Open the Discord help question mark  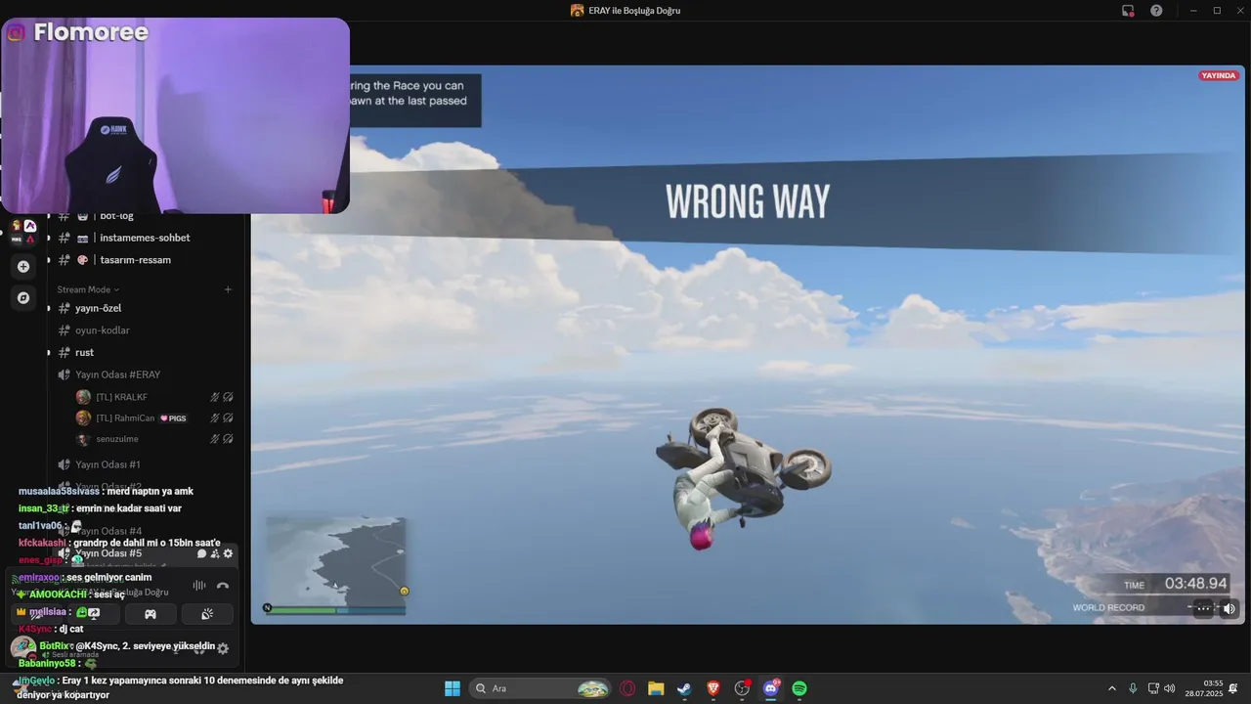1156,11
